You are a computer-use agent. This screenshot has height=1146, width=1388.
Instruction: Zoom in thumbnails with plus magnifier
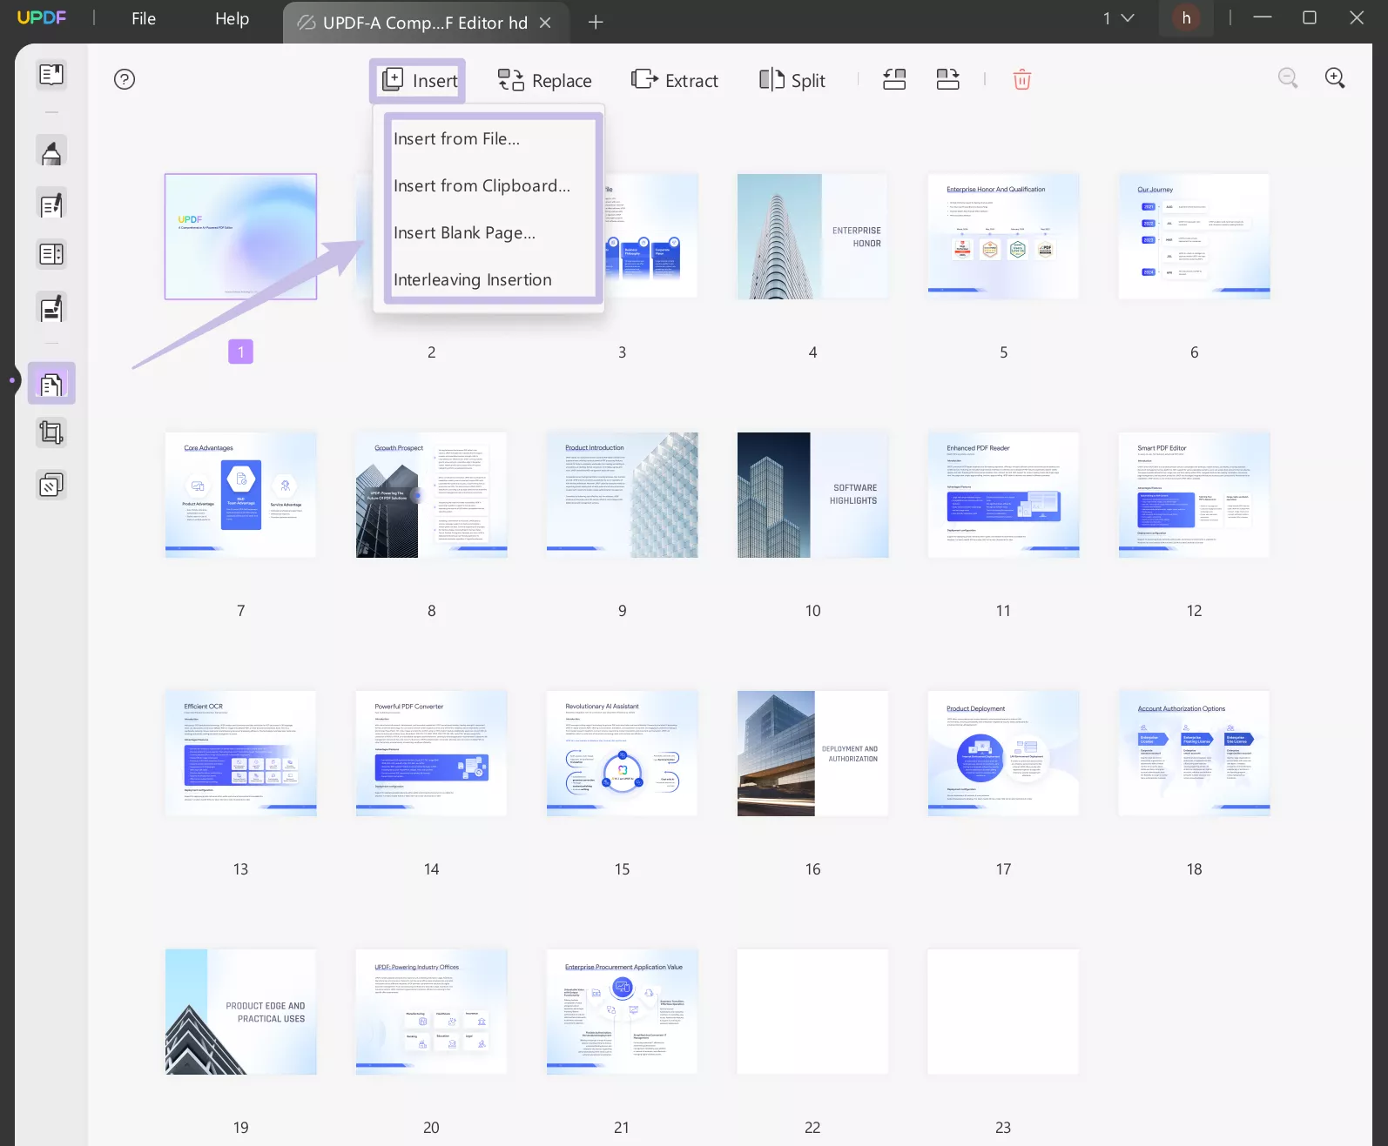click(x=1335, y=77)
